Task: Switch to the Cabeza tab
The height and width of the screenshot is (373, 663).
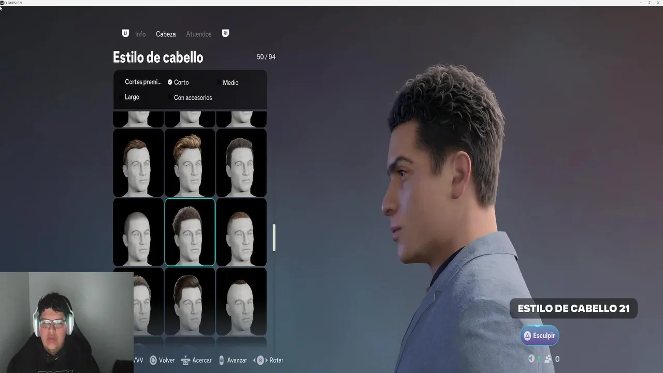Action: [166, 34]
